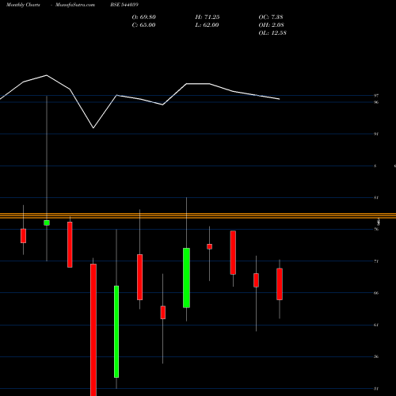Viewport: 396px width, 396px height.
Task: Click the lowest dip of the white line
Action: (93, 128)
